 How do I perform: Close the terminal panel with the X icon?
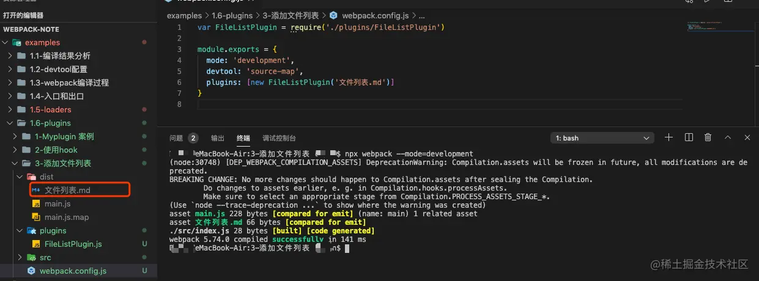click(747, 137)
